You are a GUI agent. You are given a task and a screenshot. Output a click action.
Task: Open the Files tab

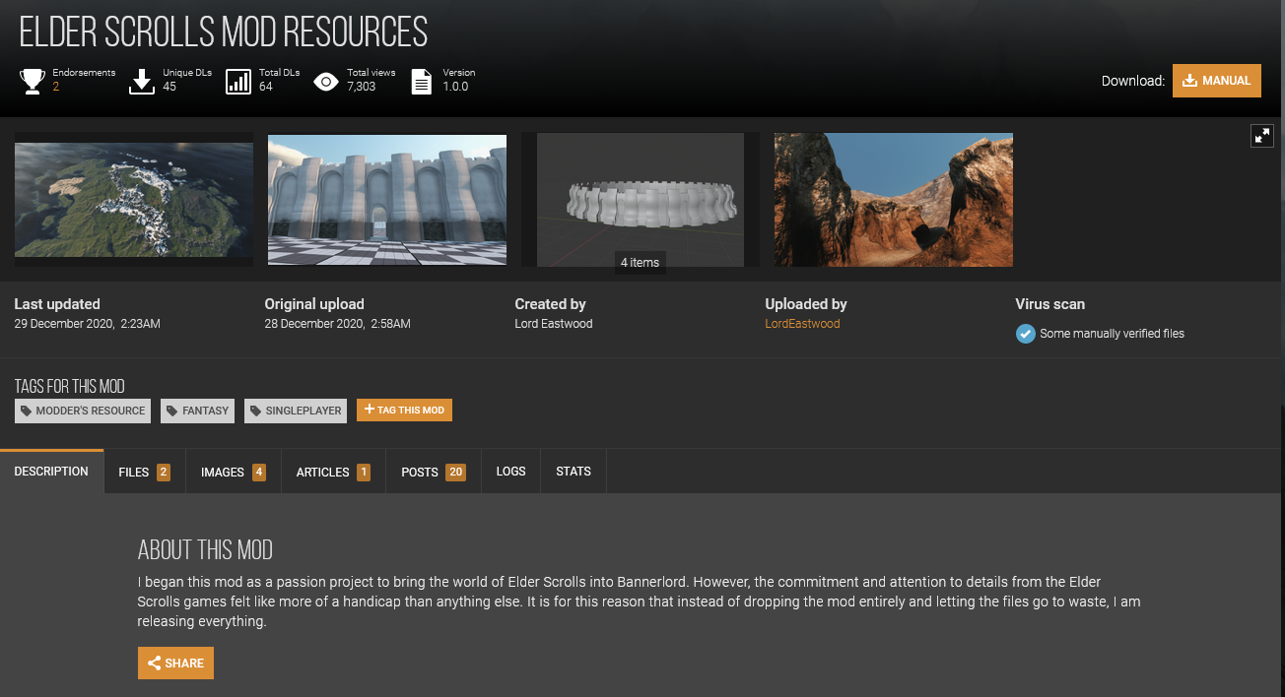(x=145, y=472)
